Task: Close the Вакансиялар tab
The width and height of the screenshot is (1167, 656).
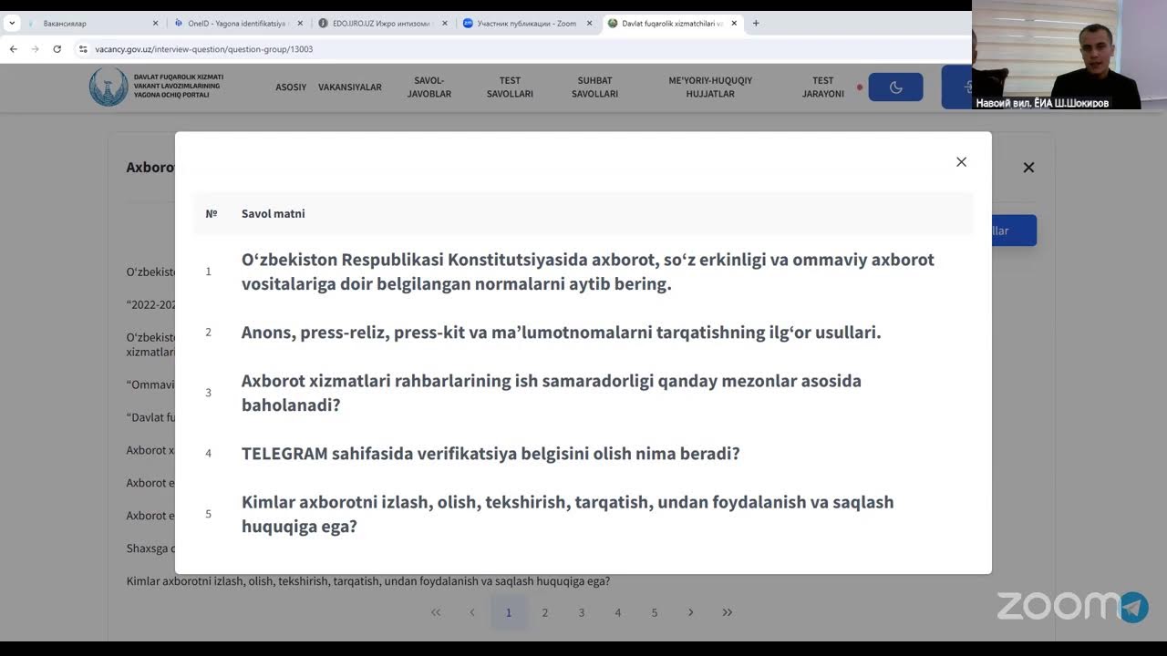Action: coord(155,24)
